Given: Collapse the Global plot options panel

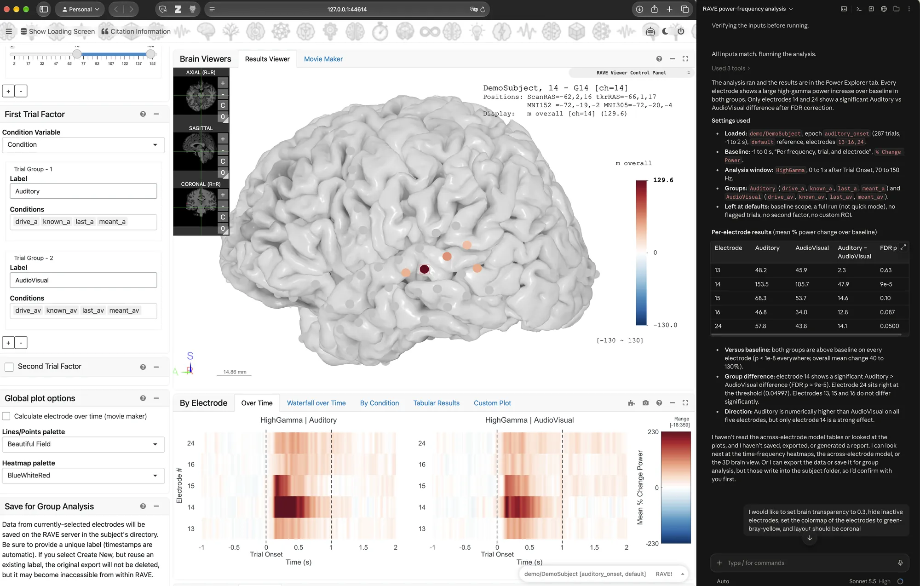Looking at the screenshot, I should tap(156, 398).
